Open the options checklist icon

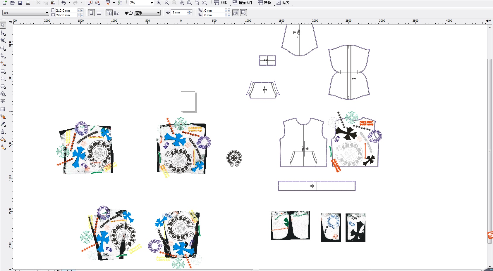(120, 3)
